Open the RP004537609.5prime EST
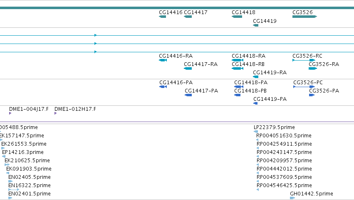The width and height of the screenshot is (354, 200). point(257,181)
